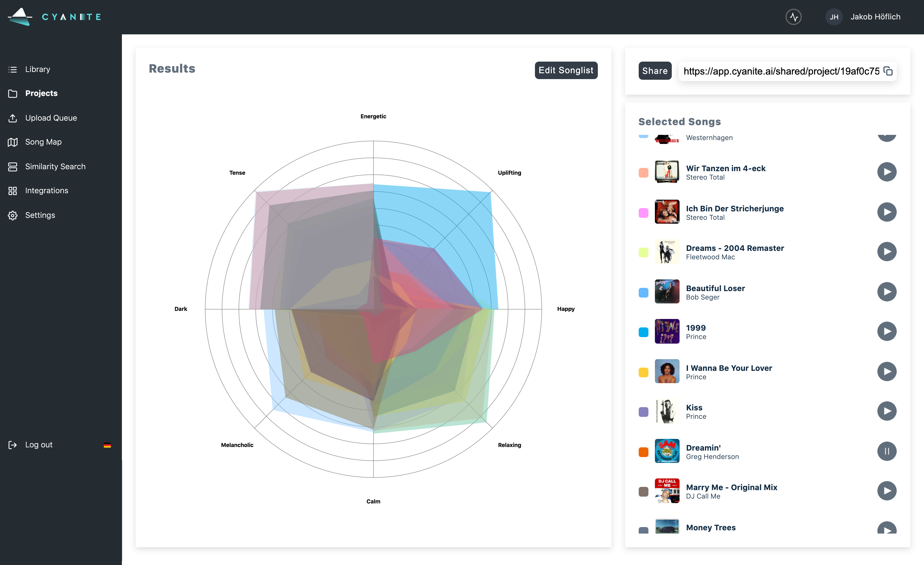Screen dimensions: 924x565
Task: Pause Dreamin' by Greg Henderson
Action: point(886,452)
